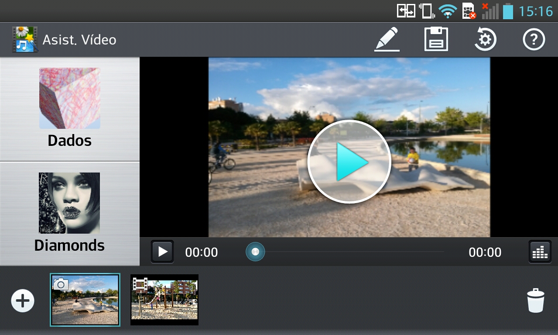Tap the Asist. Vídeo app icon
The width and height of the screenshot is (558, 335).
[24, 39]
